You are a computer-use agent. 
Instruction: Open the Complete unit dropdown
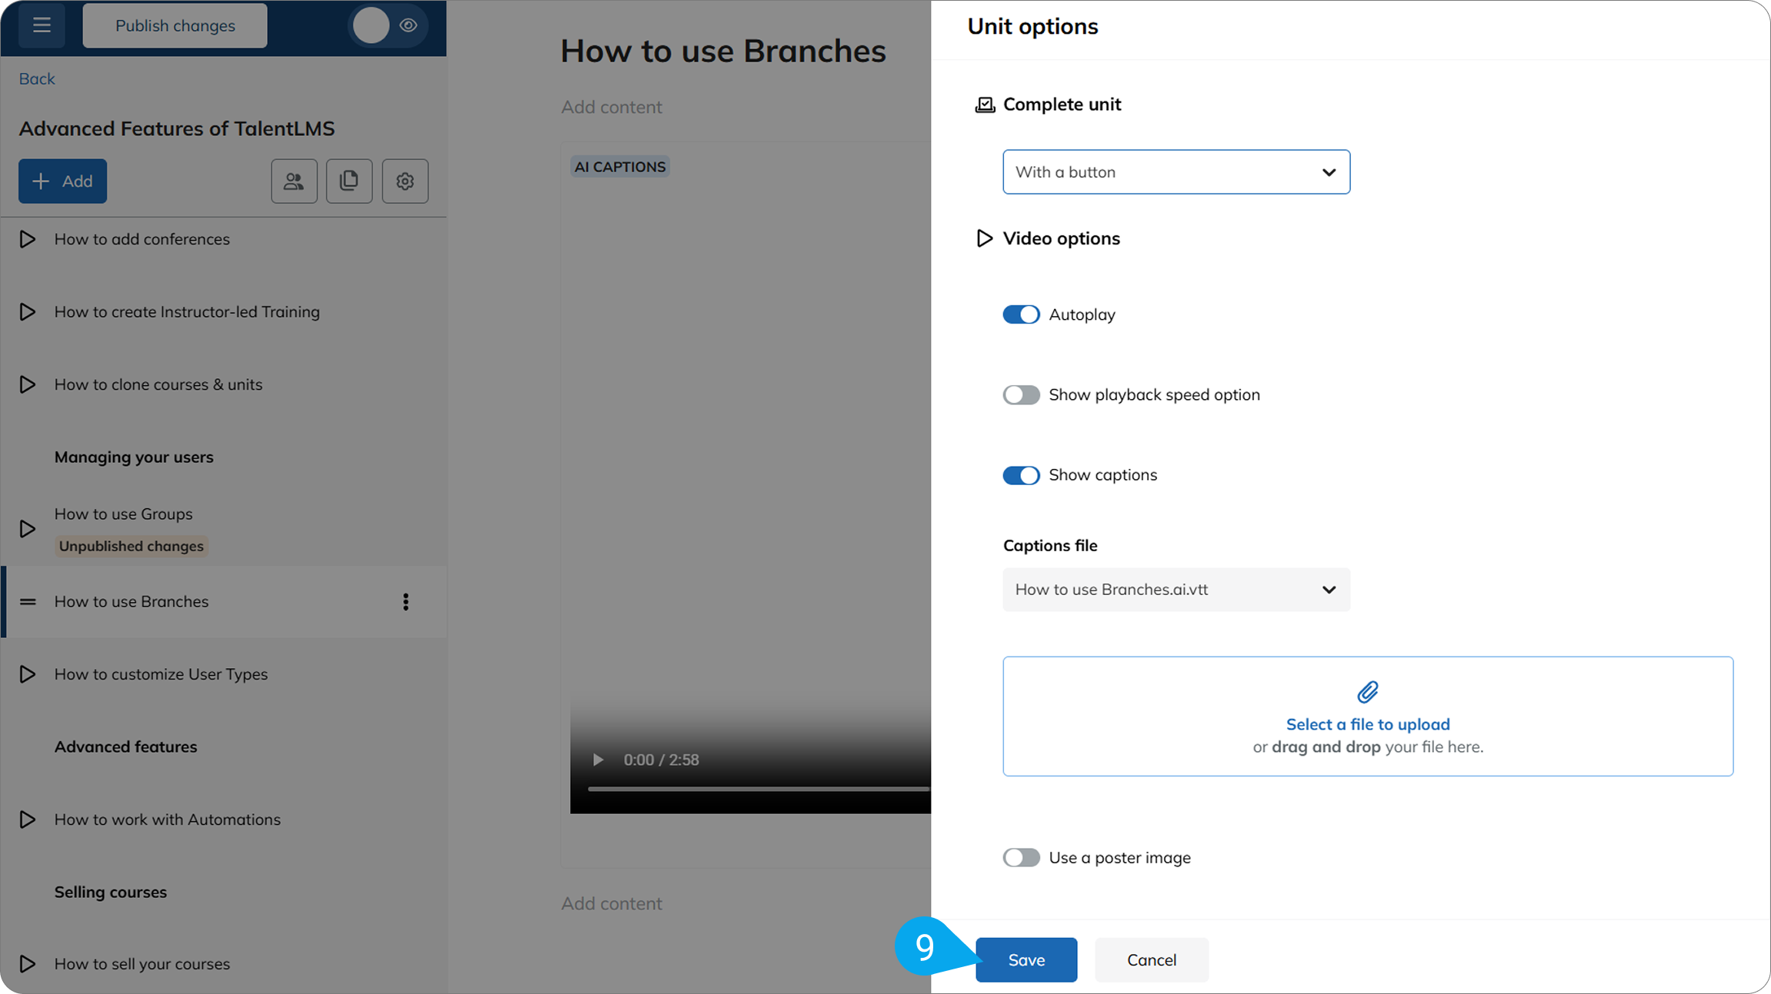[x=1176, y=172]
